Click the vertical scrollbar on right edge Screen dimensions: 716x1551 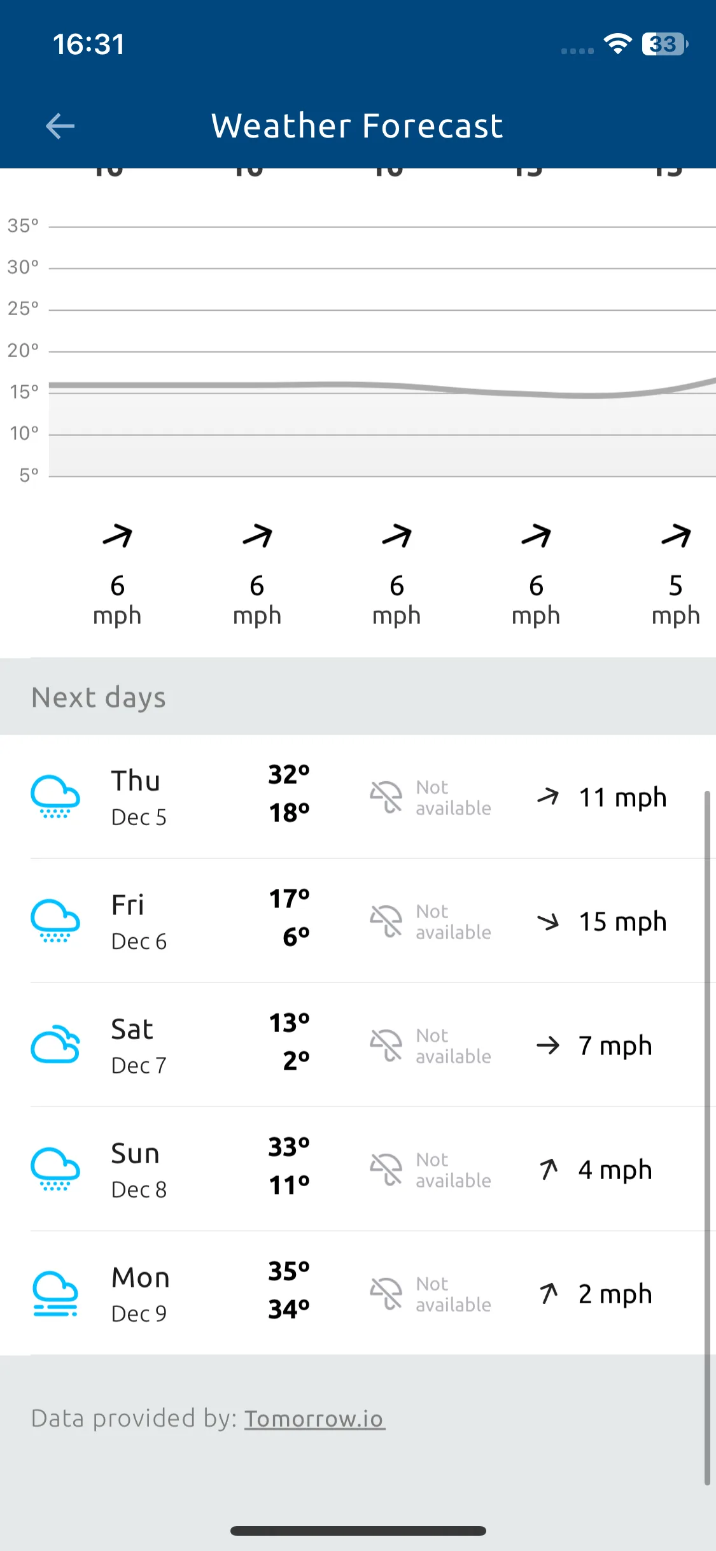coord(707,1138)
